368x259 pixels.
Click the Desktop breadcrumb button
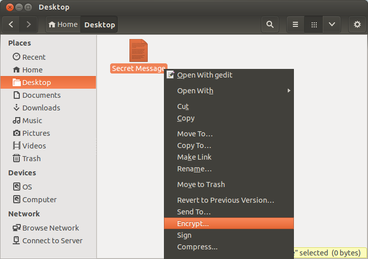coord(99,24)
